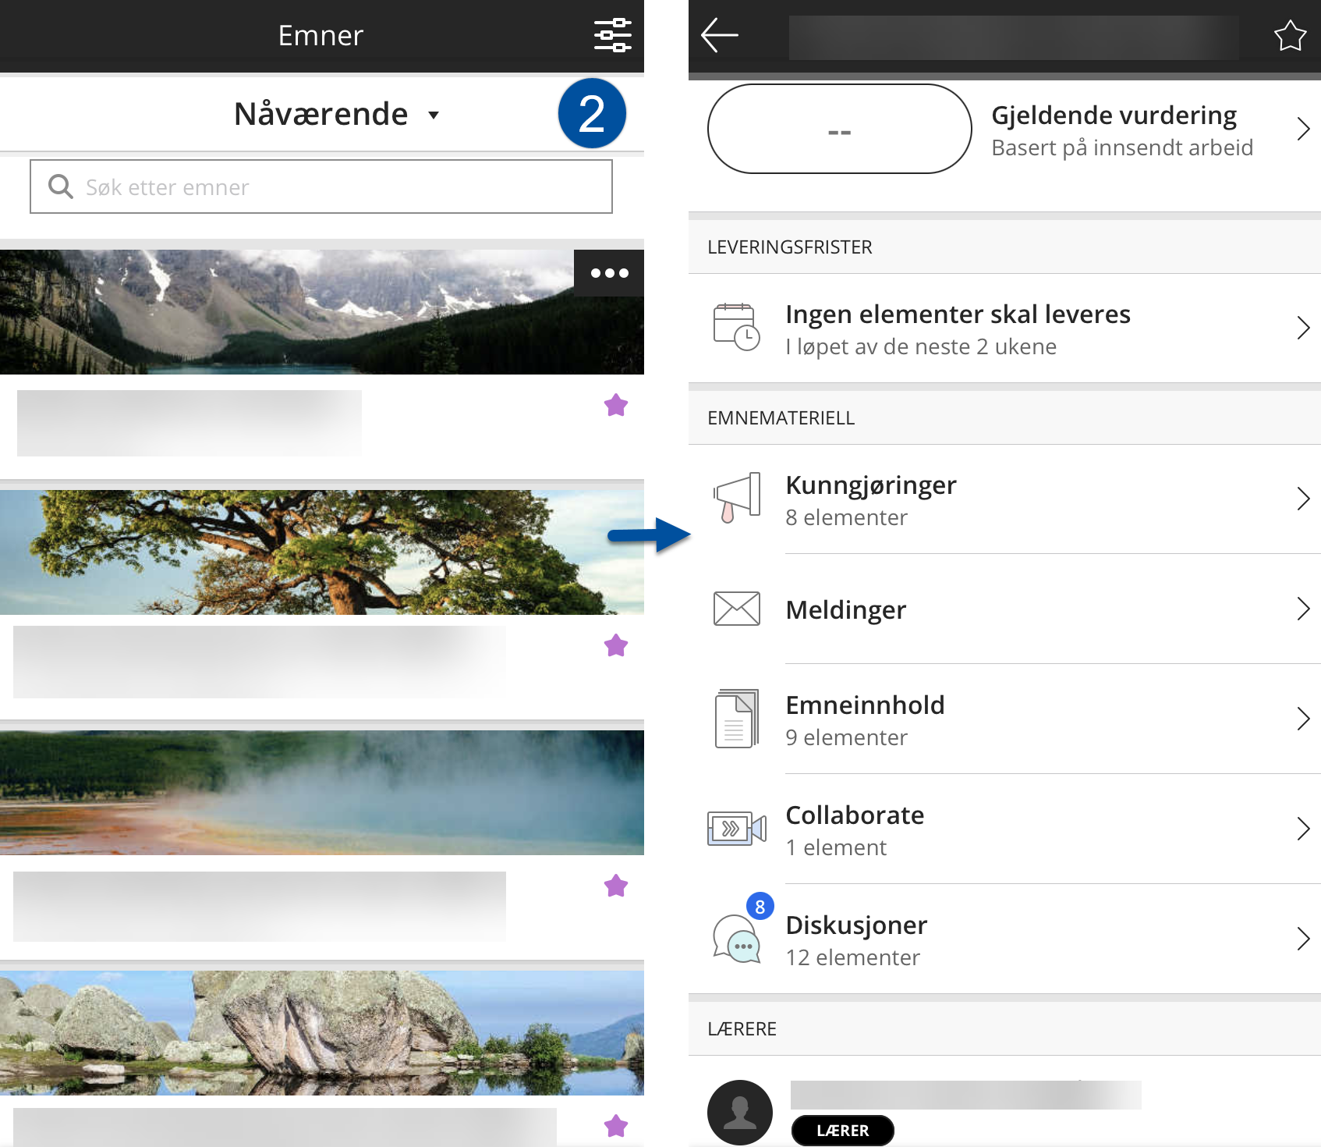The height and width of the screenshot is (1147, 1321).
Task: Click the Emneinnhold document icon
Action: [x=736, y=719]
